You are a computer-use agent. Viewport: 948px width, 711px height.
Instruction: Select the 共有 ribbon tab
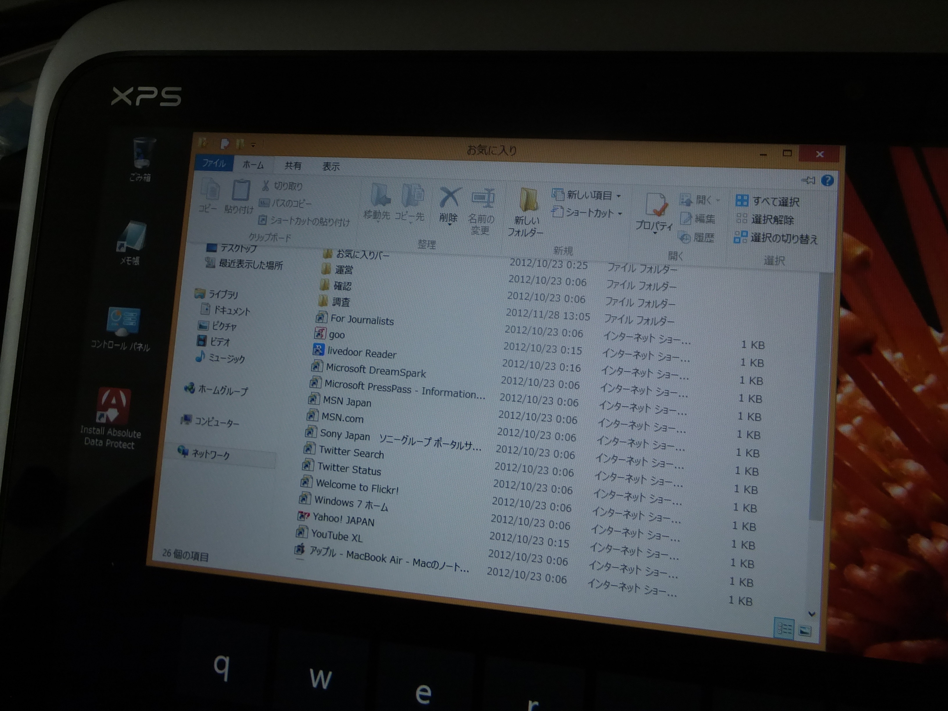[293, 166]
